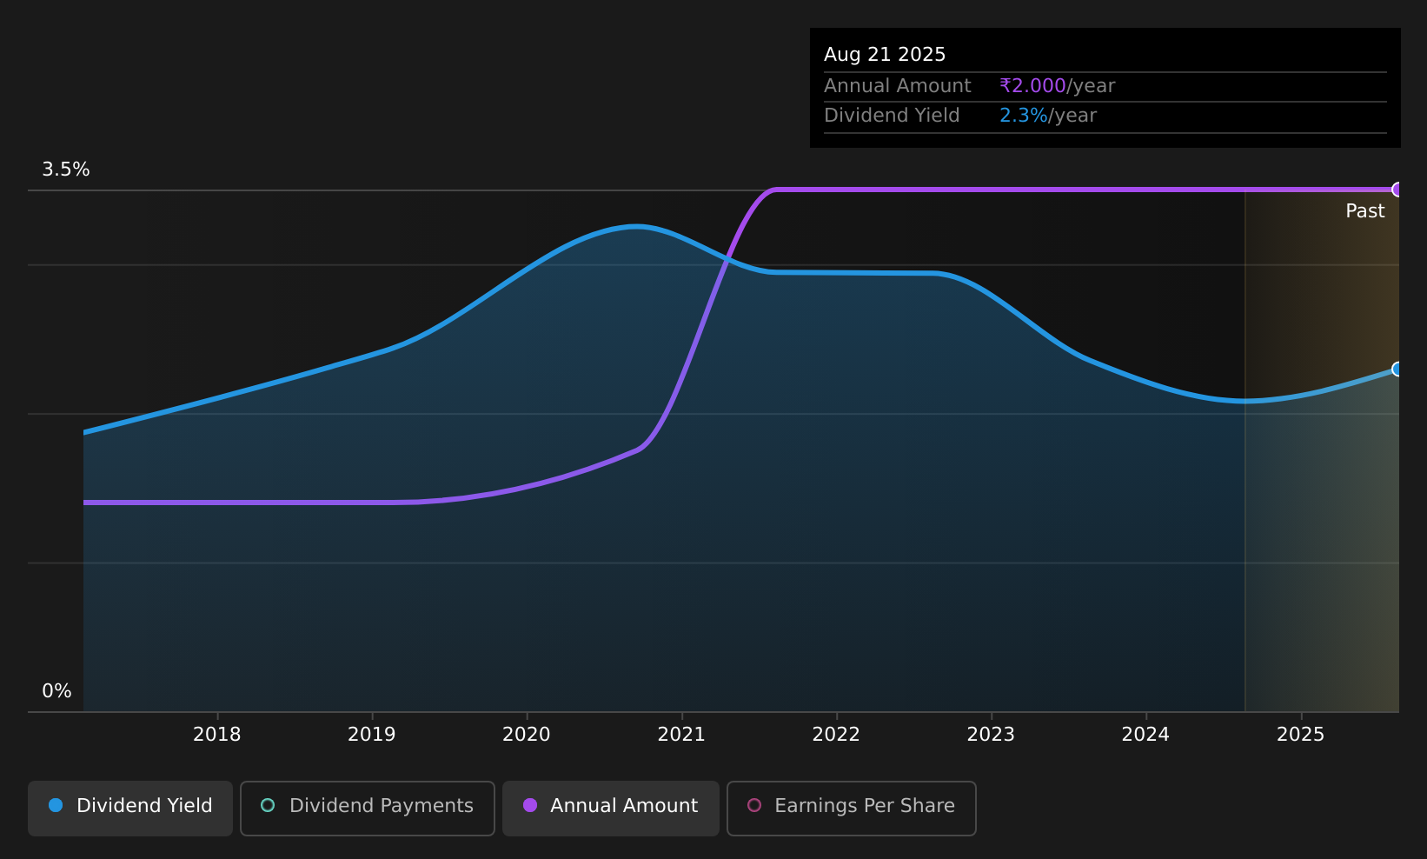Click the 2018 x-axis label
The height and width of the screenshot is (859, 1427).
point(217,735)
